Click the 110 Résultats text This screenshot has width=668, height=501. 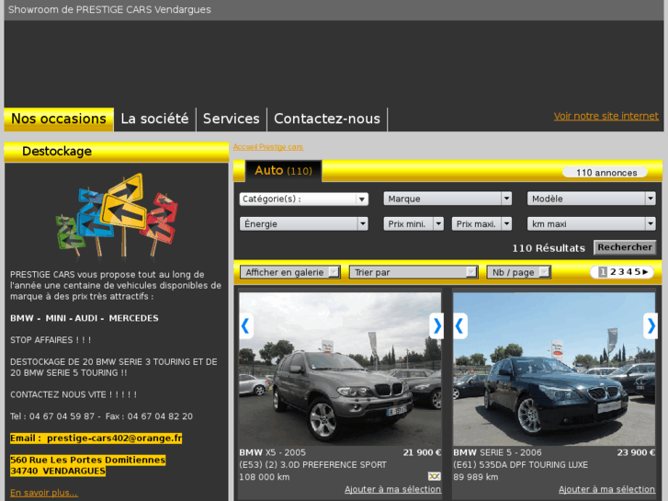point(549,248)
